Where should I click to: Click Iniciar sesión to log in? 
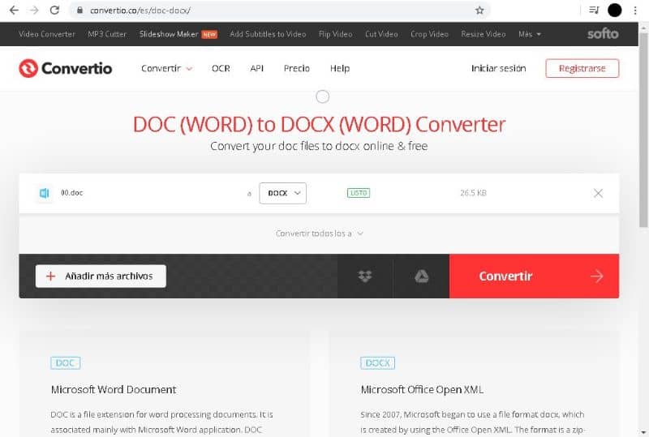tap(498, 68)
